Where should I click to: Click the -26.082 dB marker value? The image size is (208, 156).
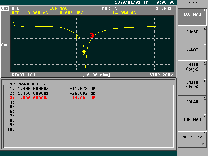click(x=82, y=93)
